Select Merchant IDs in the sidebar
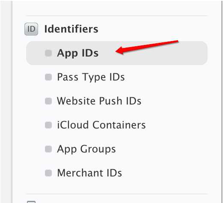 click(x=89, y=173)
